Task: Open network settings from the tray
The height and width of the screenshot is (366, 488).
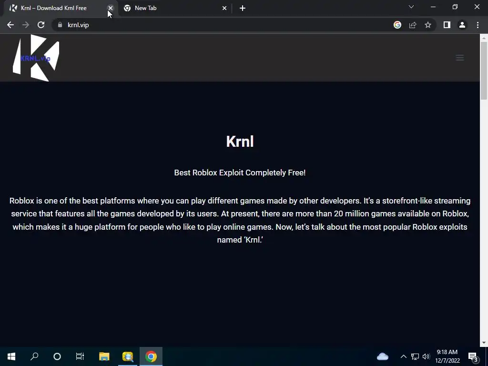Action: 415,356
